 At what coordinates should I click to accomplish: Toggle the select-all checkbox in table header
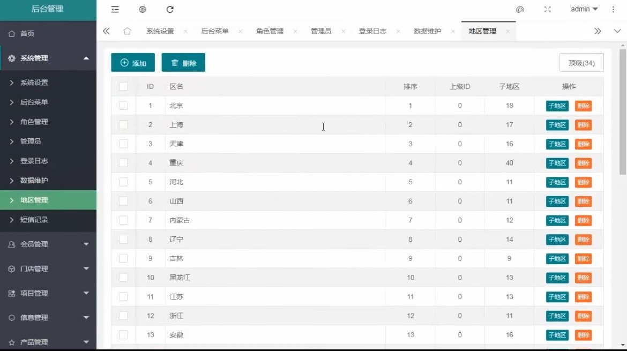pyautogui.click(x=123, y=86)
